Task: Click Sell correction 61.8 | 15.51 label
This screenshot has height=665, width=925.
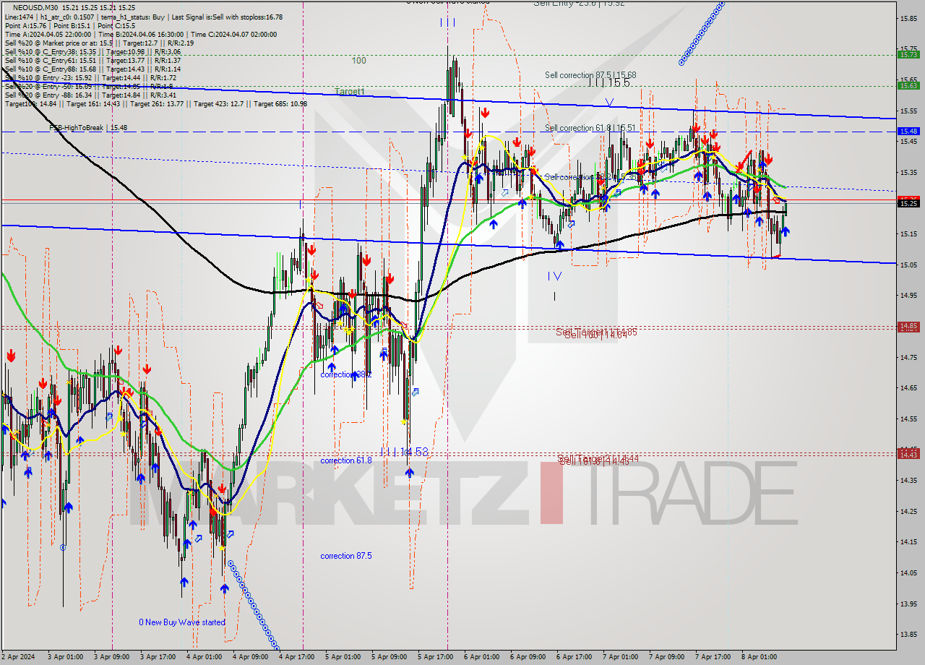Action: [x=590, y=128]
